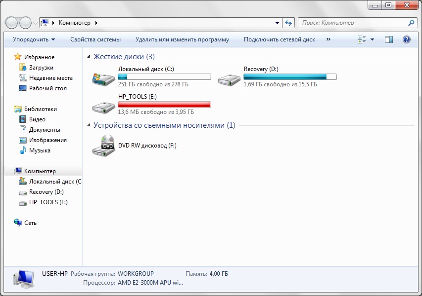Open the view options dropdown arrow
The height and width of the screenshot is (296, 422).
(x=372, y=39)
